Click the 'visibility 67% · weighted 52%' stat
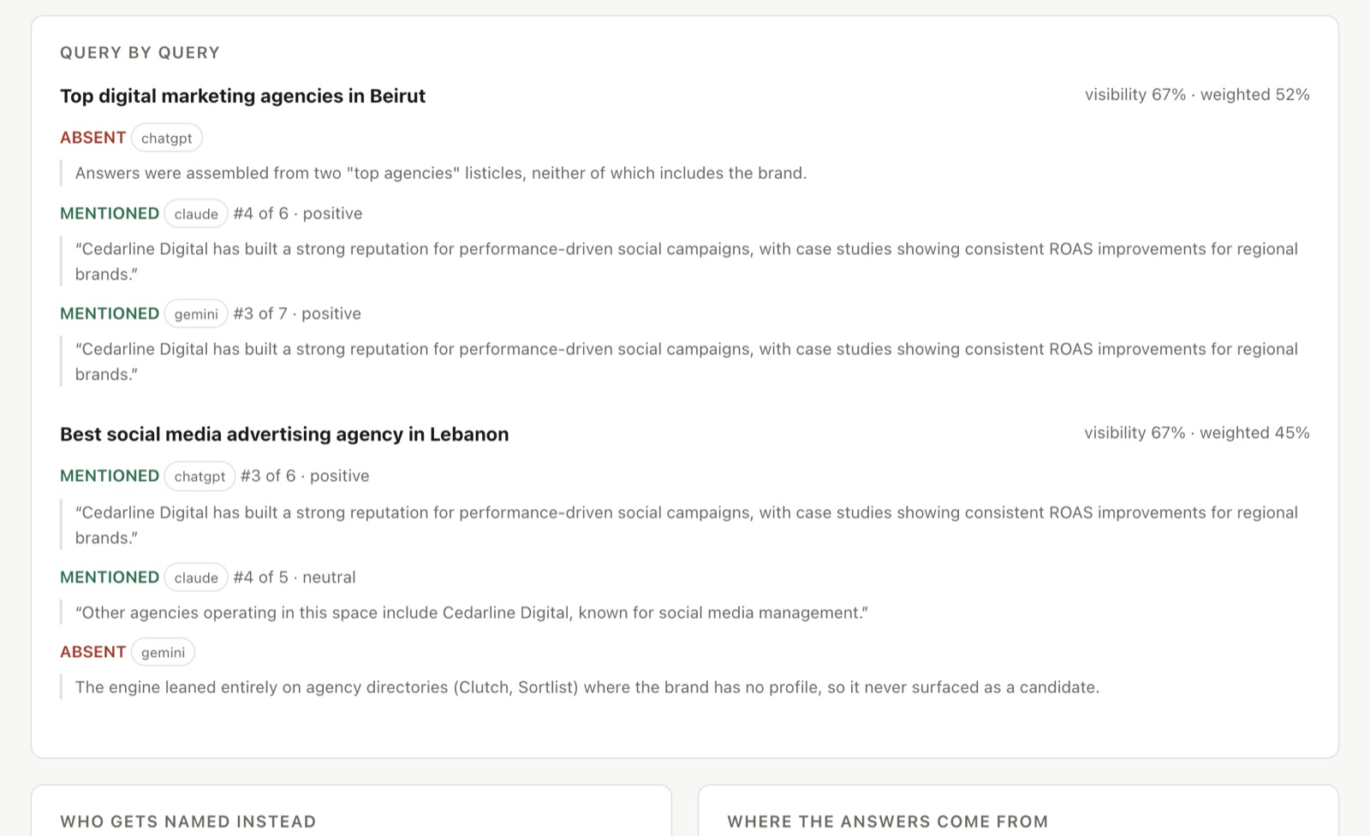Image resolution: width=1370 pixels, height=836 pixels. (x=1197, y=95)
